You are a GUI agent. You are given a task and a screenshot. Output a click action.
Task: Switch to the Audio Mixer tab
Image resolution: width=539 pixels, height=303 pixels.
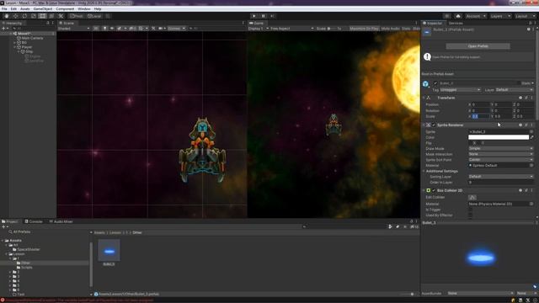pos(61,221)
